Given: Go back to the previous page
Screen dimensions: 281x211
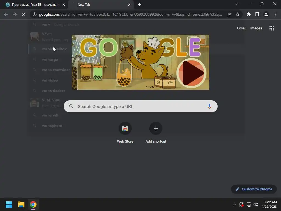Looking at the screenshot, I should coord(6,14).
